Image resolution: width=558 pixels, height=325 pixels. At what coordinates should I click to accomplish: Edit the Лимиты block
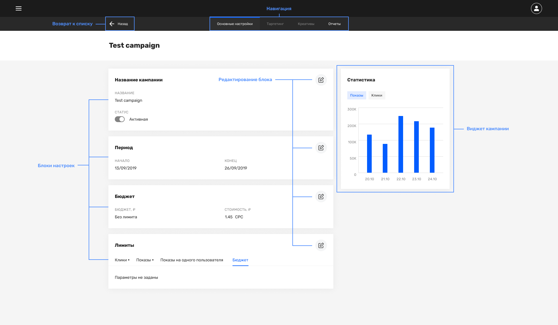pos(321,245)
